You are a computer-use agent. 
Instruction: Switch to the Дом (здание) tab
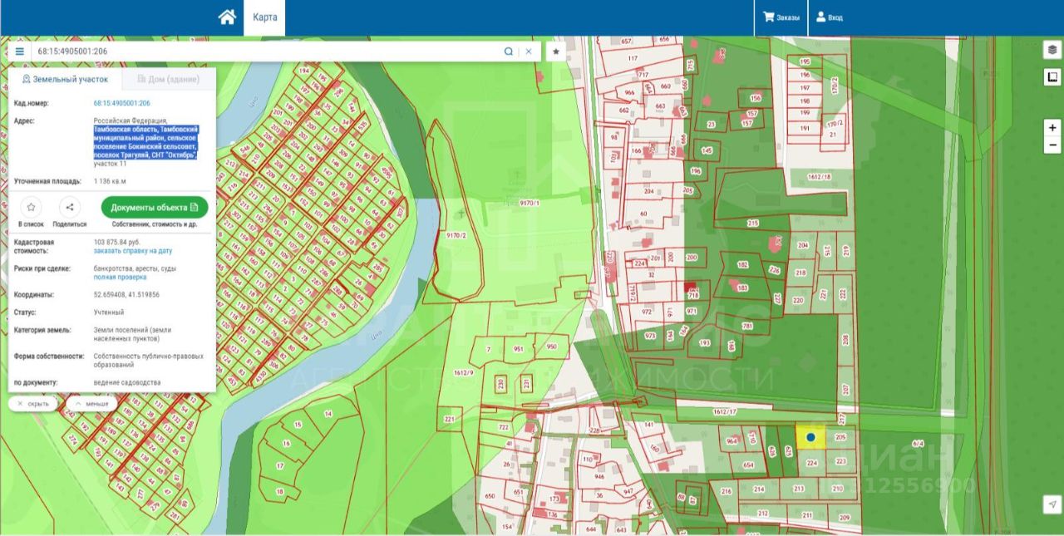click(x=168, y=79)
